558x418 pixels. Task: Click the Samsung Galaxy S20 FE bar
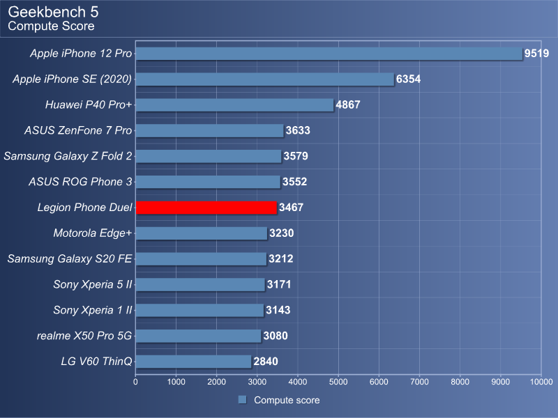pos(201,259)
